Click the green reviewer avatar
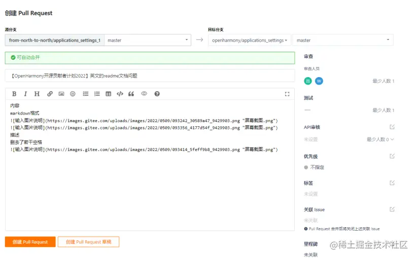 (x=308, y=81)
